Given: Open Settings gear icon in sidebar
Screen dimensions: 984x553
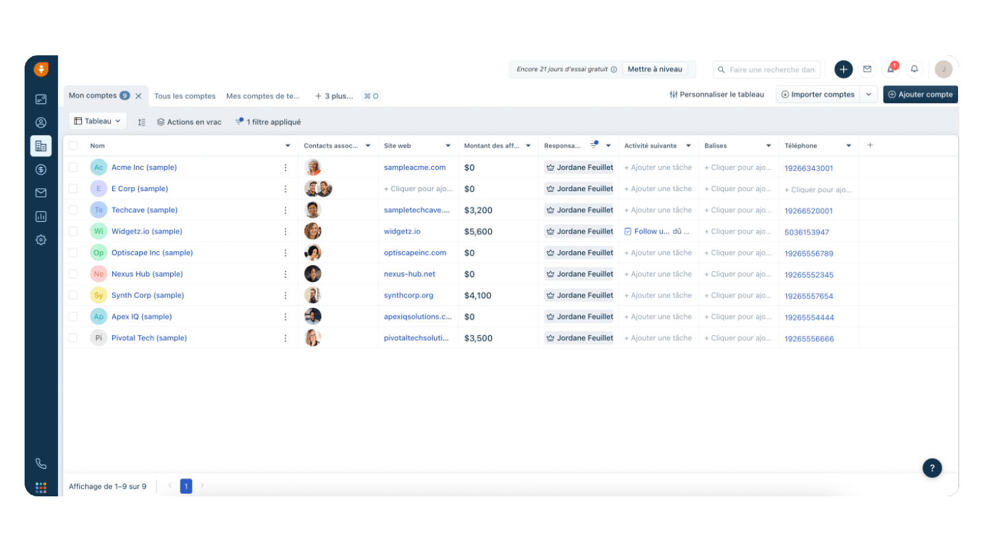Looking at the screenshot, I should 41,240.
